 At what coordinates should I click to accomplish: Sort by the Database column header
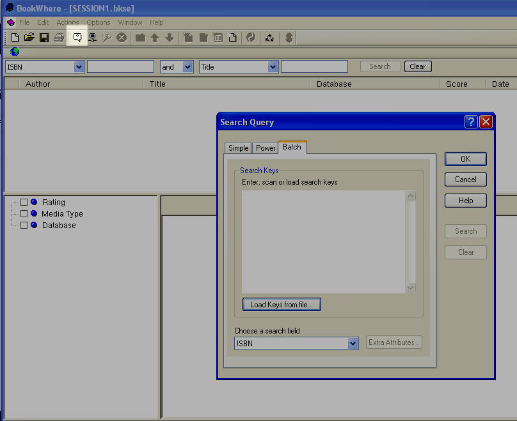click(x=375, y=84)
